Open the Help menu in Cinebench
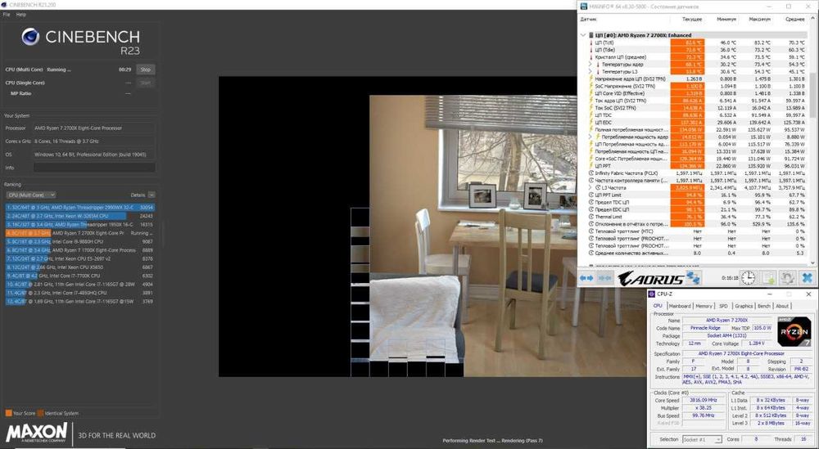This screenshot has height=449, width=819. click(21, 15)
